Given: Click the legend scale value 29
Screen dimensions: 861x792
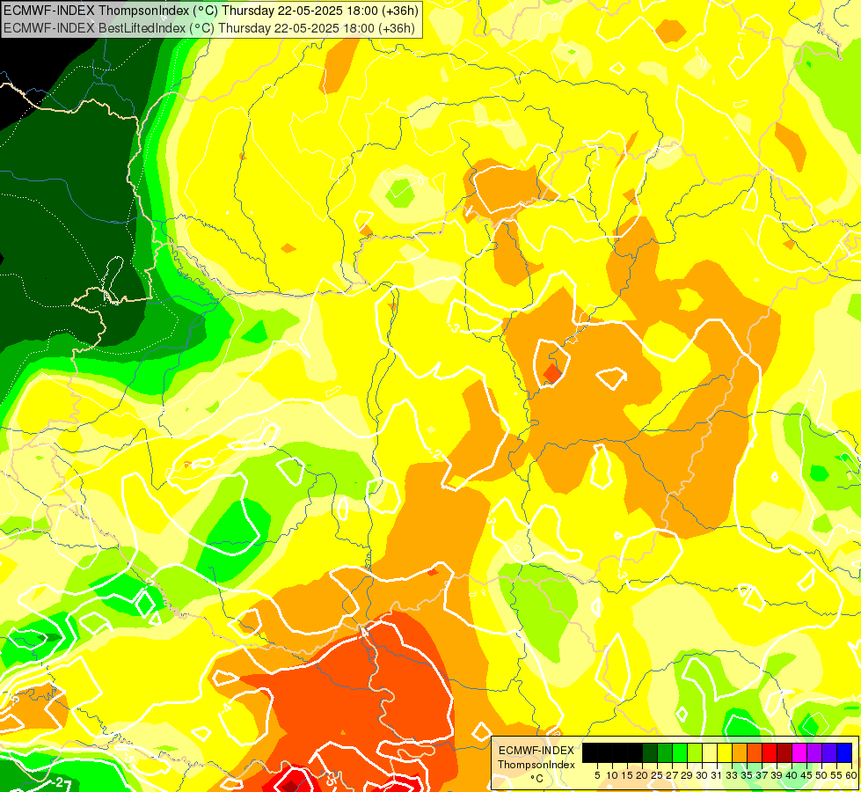Looking at the screenshot, I should [x=687, y=775].
